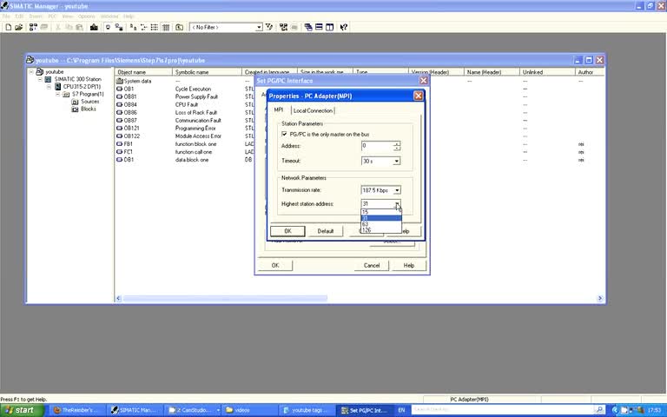
Task: Select the MPI tab
Action: pyautogui.click(x=279, y=109)
